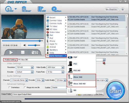This screenshot has width=129, height=103.
Task: Open the Subtitle Disable dropdown
Action: (59, 88)
